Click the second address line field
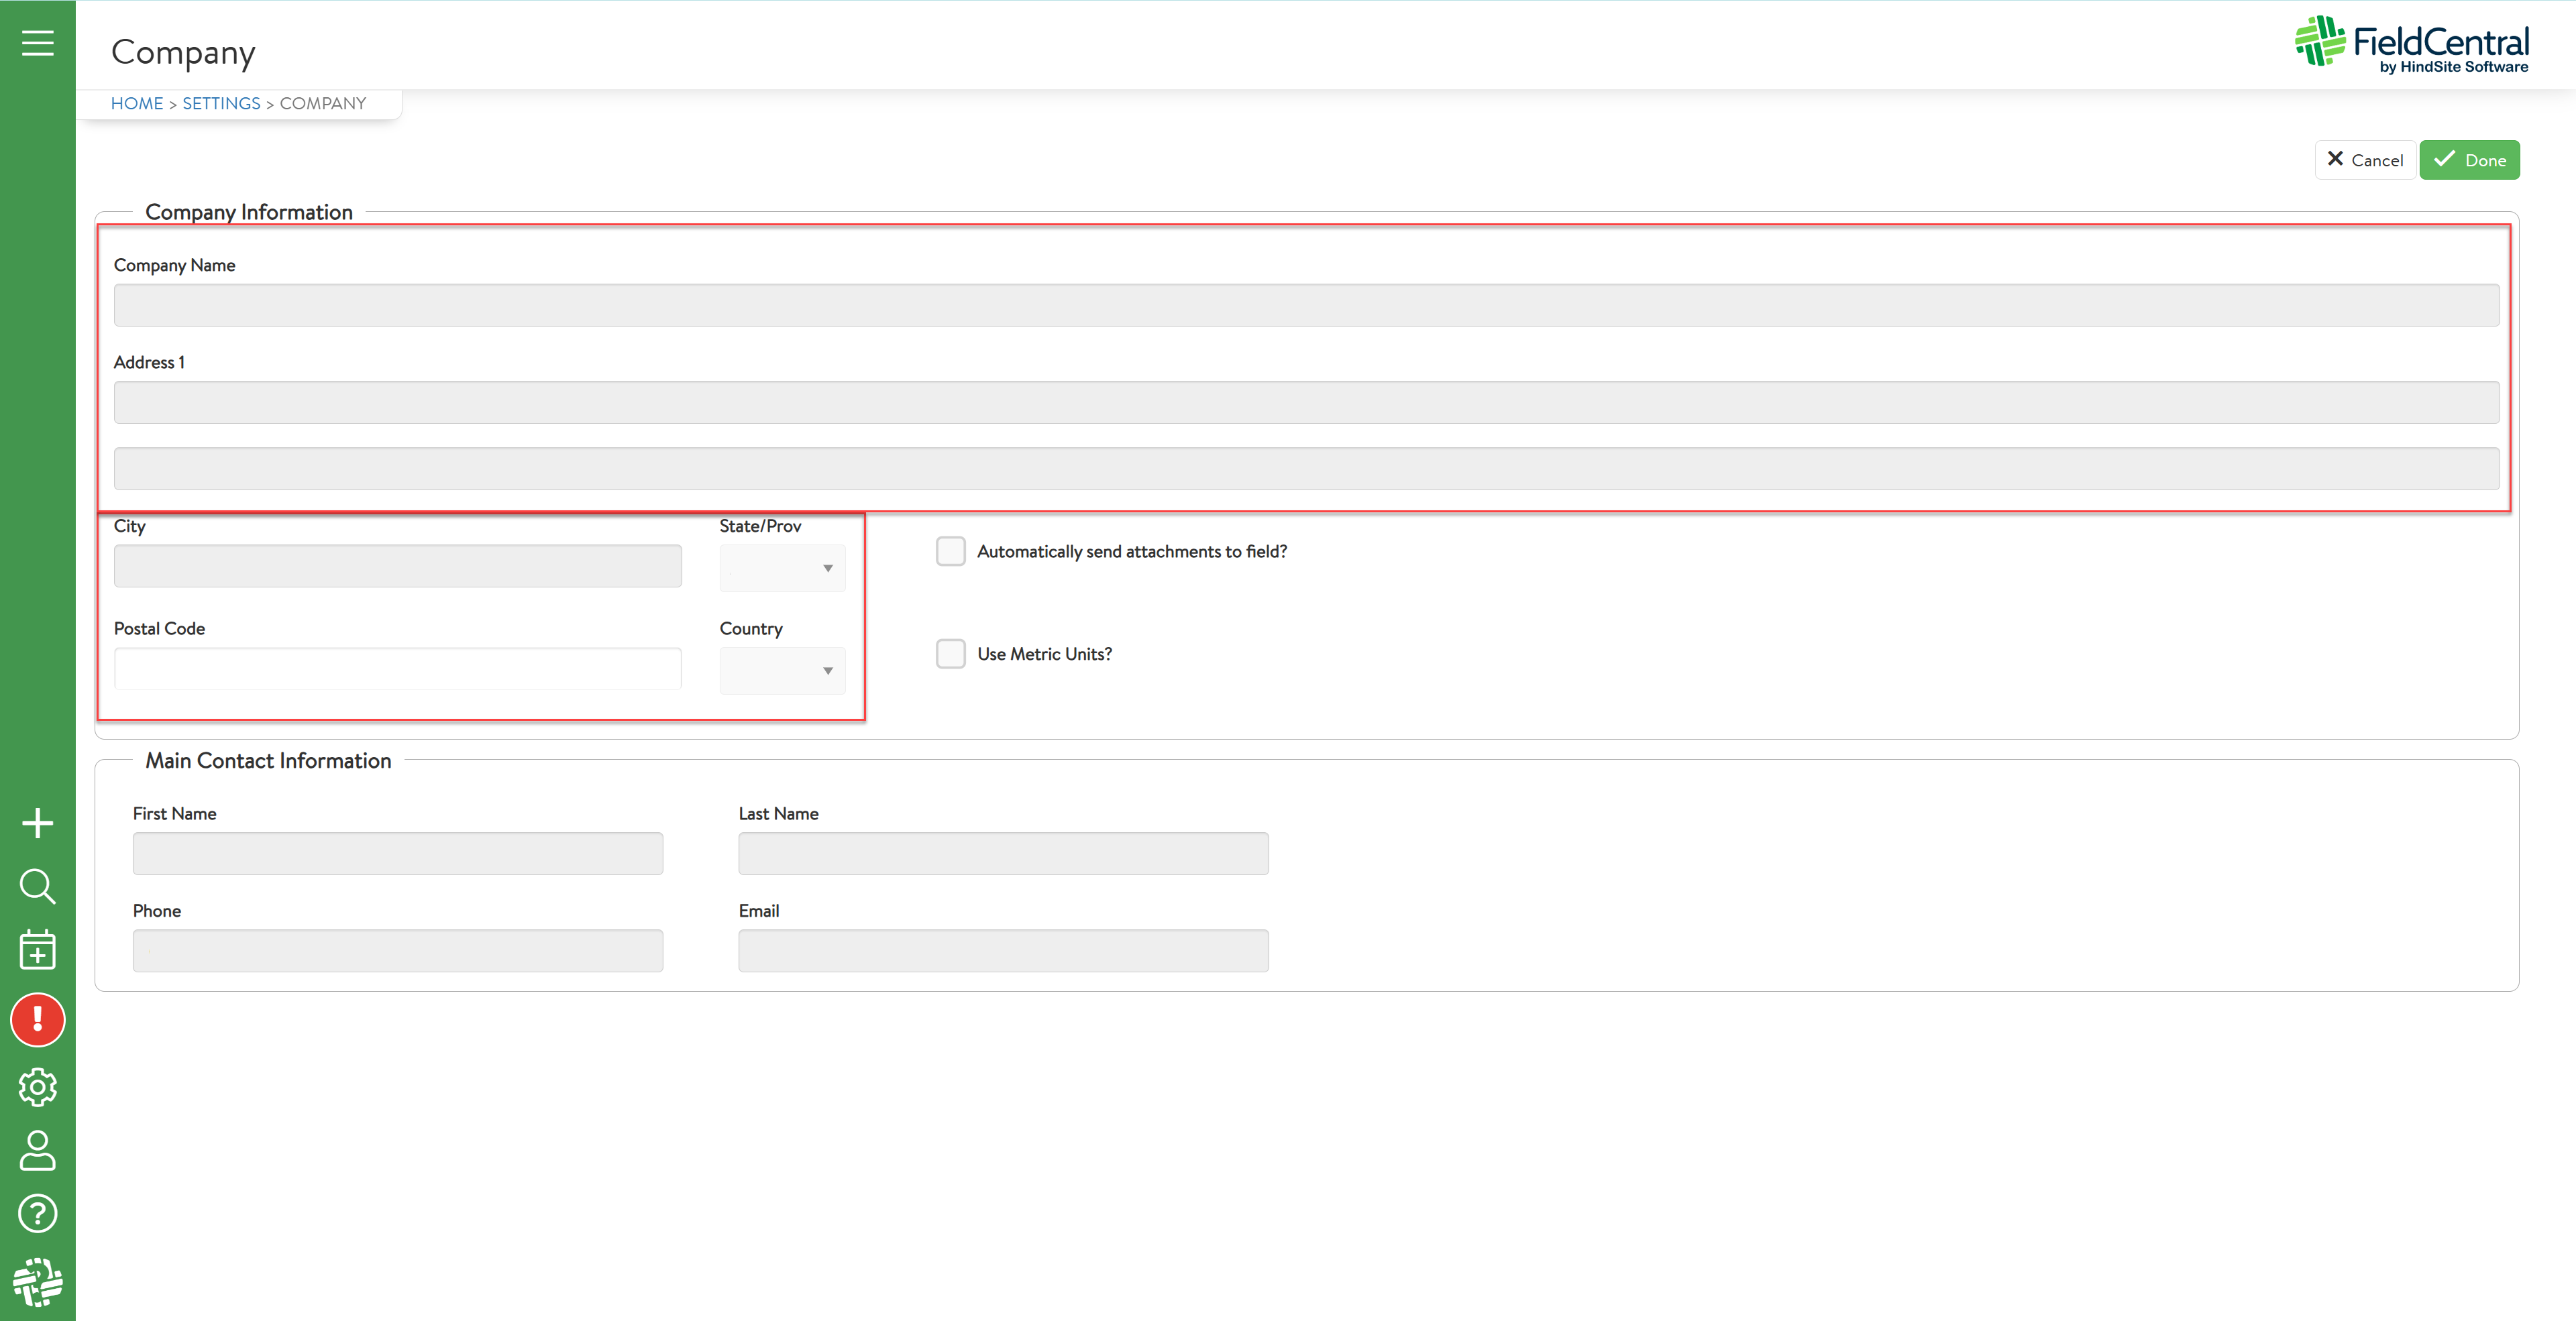Screen dimensions: 2576x1321 [1306, 469]
